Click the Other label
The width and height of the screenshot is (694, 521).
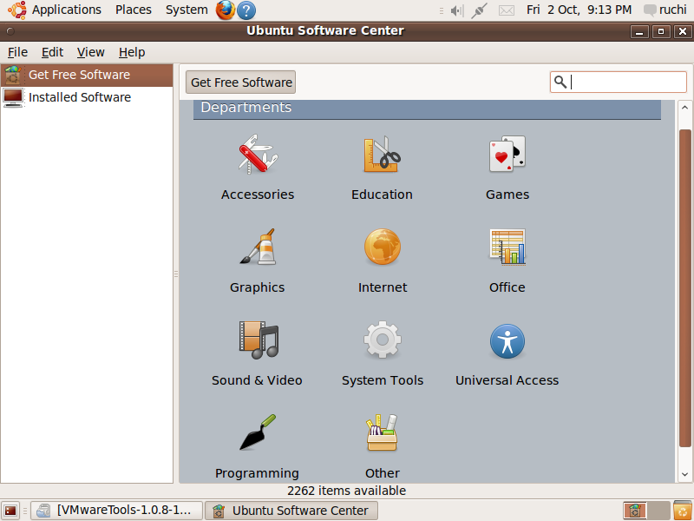(x=383, y=473)
